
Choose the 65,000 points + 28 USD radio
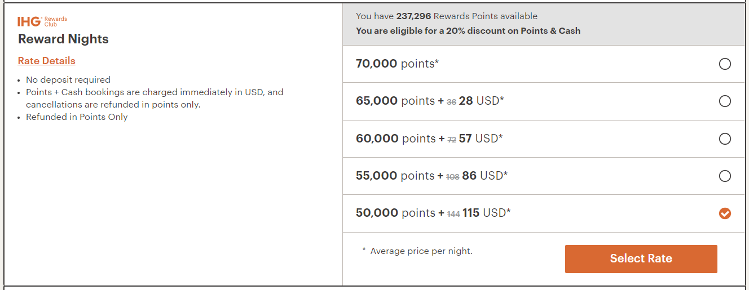pyautogui.click(x=725, y=101)
